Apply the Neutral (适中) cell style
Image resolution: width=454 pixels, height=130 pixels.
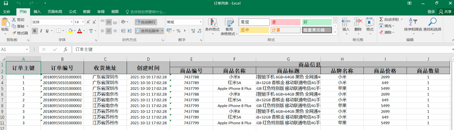pos(254,30)
